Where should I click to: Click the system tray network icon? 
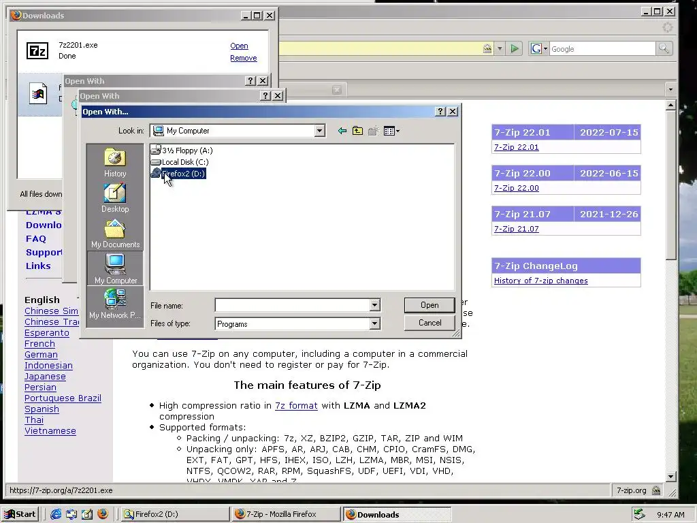[639, 515]
